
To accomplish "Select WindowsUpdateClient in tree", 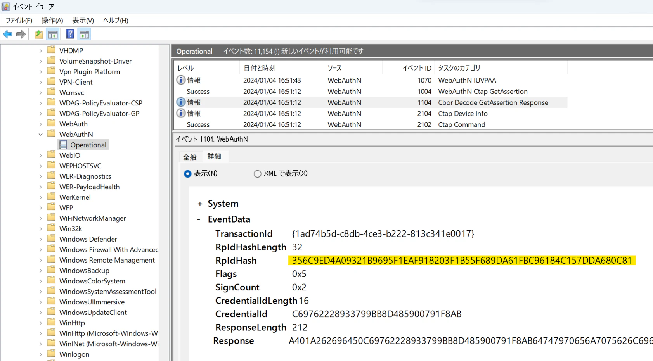I will (93, 313).
